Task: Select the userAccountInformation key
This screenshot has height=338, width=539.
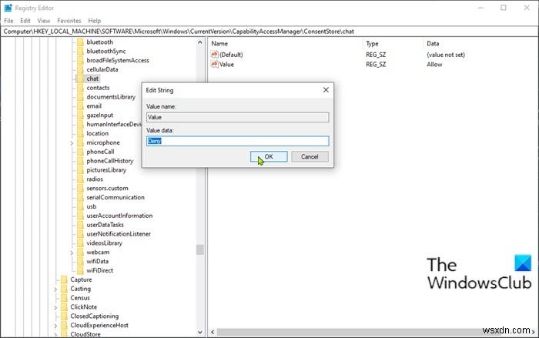Action: pos(119,216)
